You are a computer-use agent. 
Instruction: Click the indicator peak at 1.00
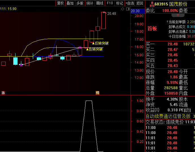tap(89, 101)
